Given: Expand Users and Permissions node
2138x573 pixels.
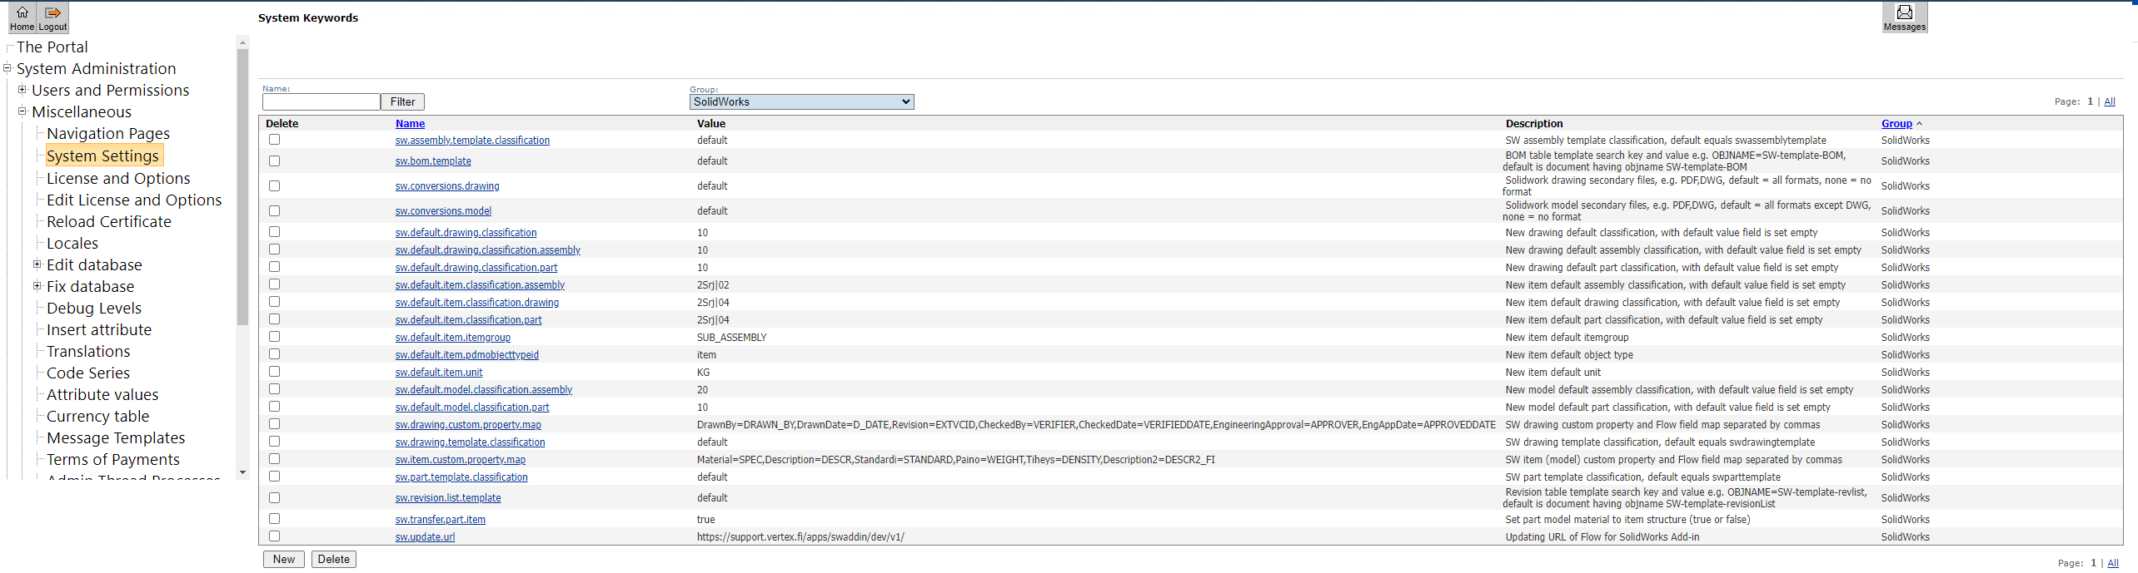Looking at the screenshot, I should (22, 90).
